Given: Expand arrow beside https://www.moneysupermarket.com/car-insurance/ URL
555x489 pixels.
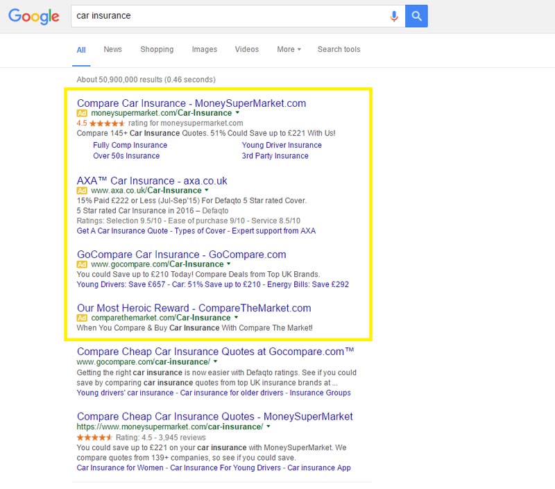Looking at the screenshot, I should tap(268, 427).
